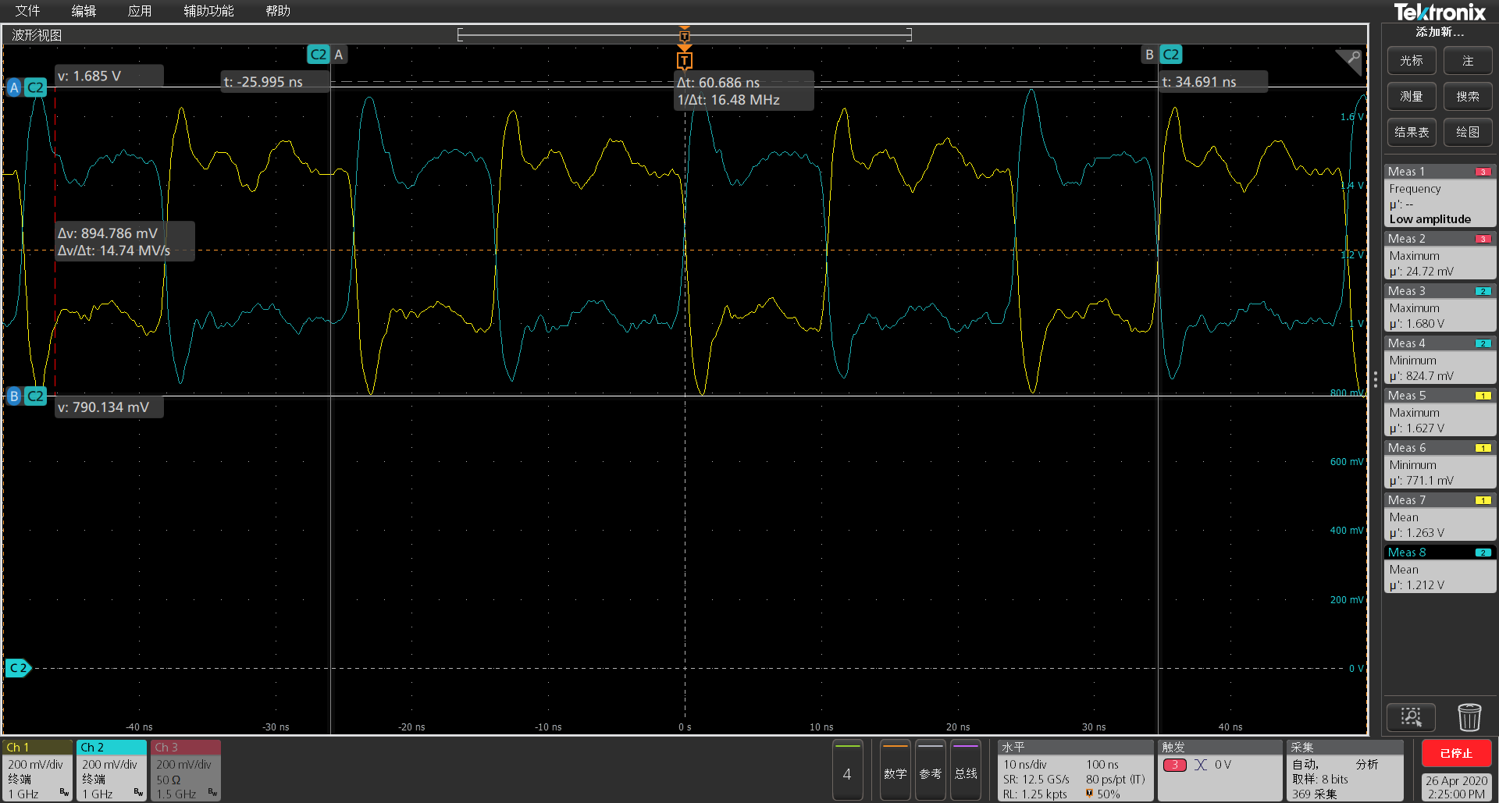Click the 搜索 search button
Screen dimensions: 1499x803
[x=1468, y=97]
